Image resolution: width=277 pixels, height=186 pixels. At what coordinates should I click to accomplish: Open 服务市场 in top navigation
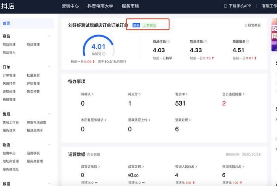click(x=130, y=6)
